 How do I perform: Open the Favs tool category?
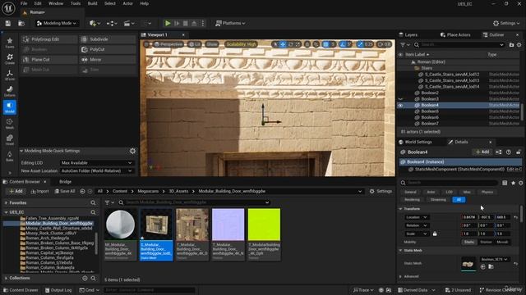pos(9,43)
